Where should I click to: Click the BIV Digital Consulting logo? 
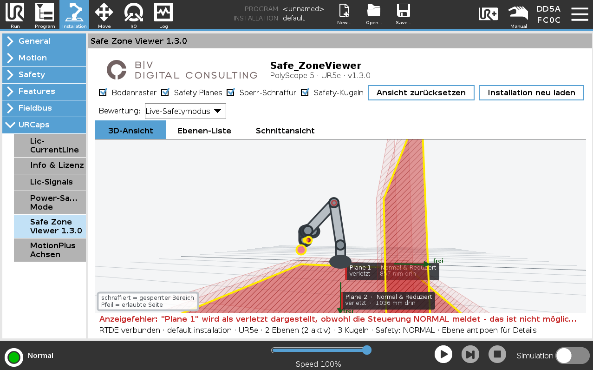point(182,70)
